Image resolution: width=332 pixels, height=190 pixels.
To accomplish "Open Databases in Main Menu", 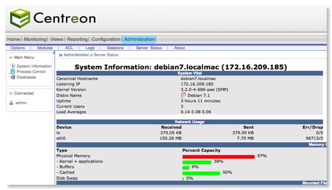I will 26,77.
